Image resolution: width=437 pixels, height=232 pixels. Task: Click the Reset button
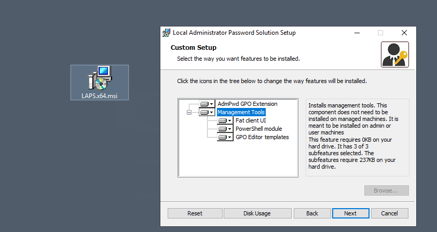[195, 213]
